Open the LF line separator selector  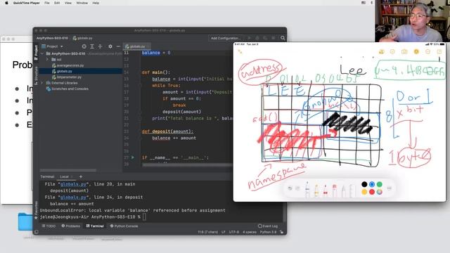point(224,232)
